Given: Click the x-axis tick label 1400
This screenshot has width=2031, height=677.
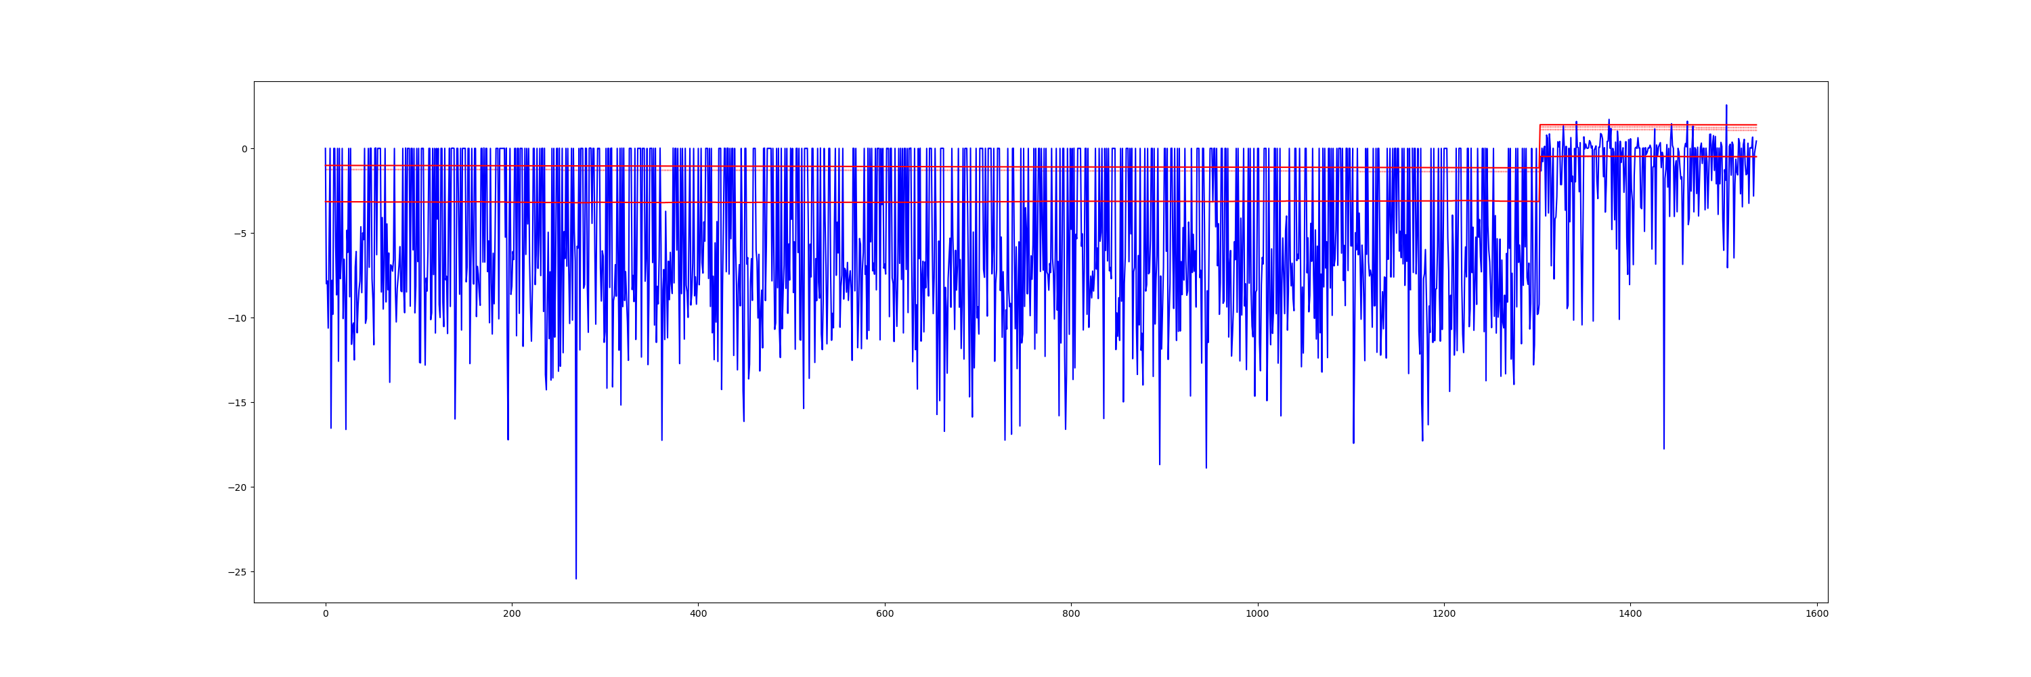Looking at the screenshot, I should 1630,614.
